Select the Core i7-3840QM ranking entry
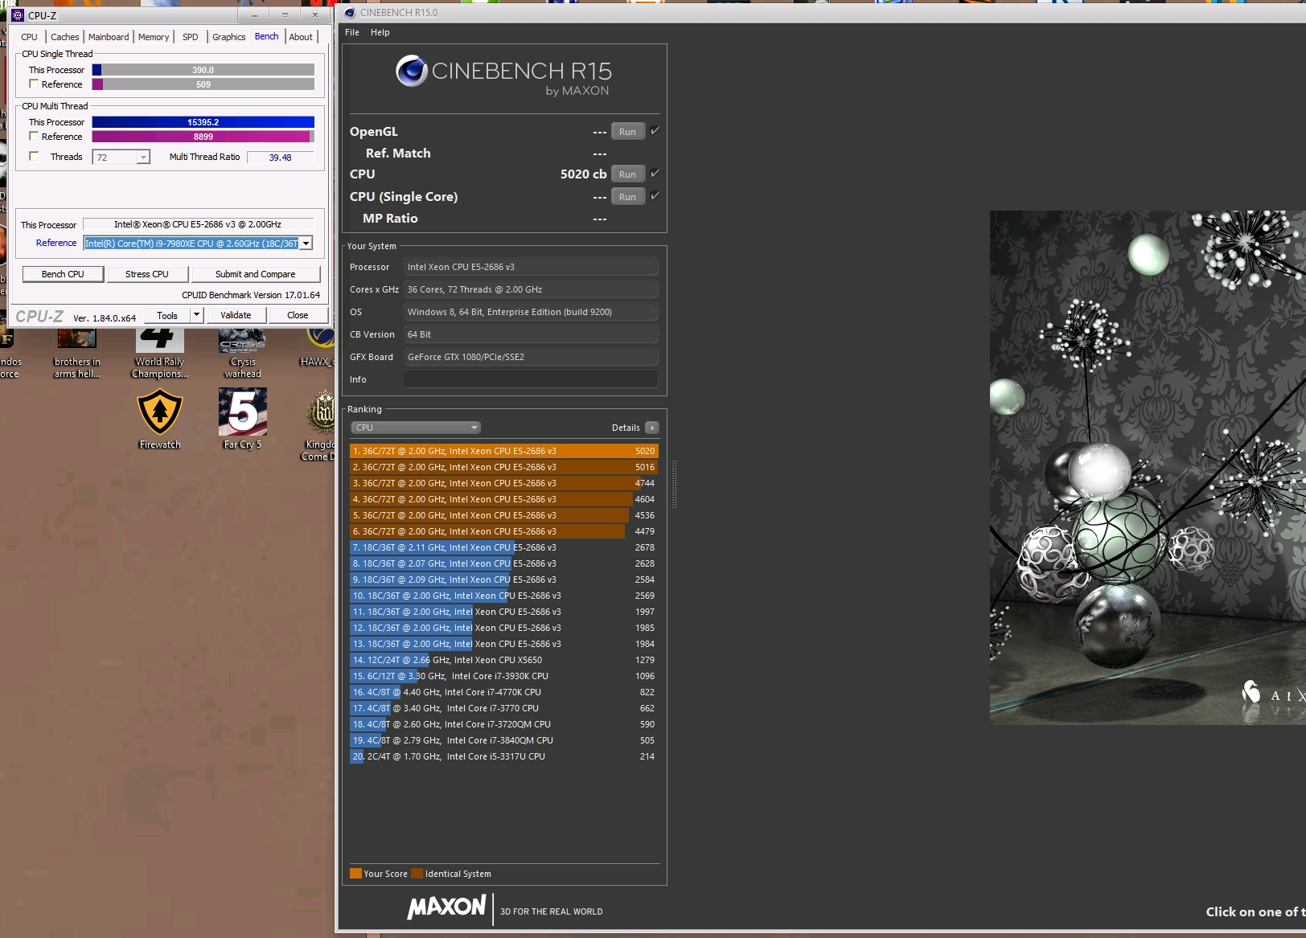This screenshot has height=938, width=1306. click(504, 740)
